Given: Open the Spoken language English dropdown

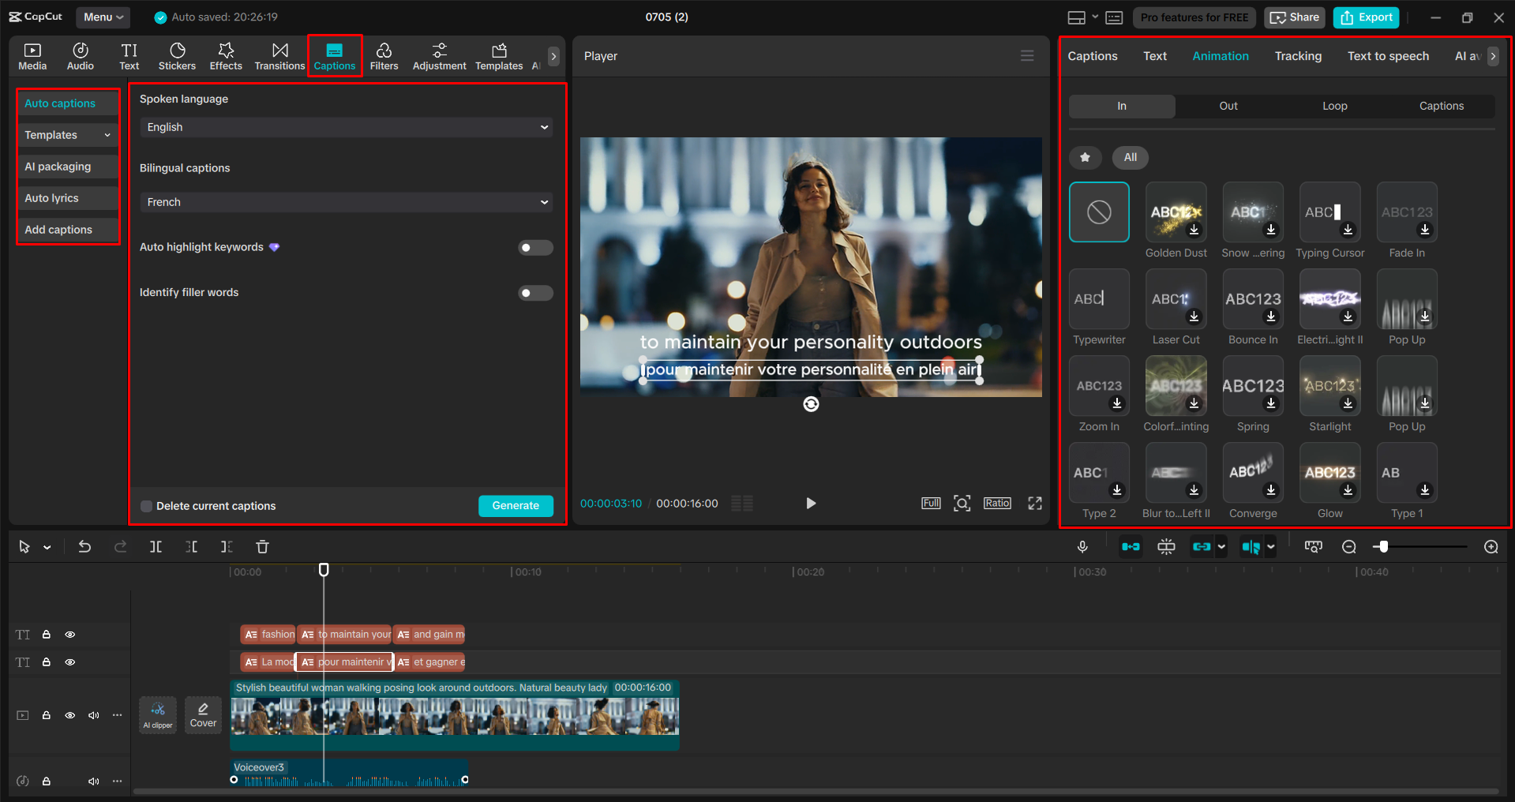Looking at the screenshot, I should pyautogui.click(x=346, y=126).
